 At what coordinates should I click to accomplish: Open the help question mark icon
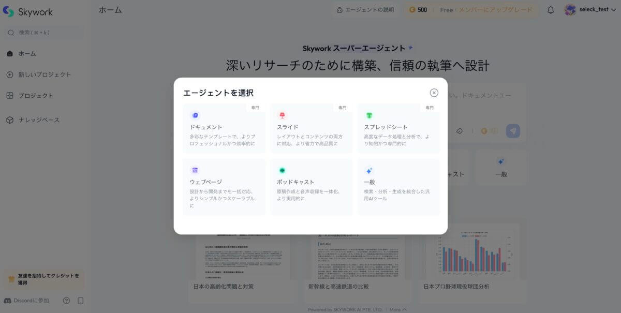pos(66,301)
